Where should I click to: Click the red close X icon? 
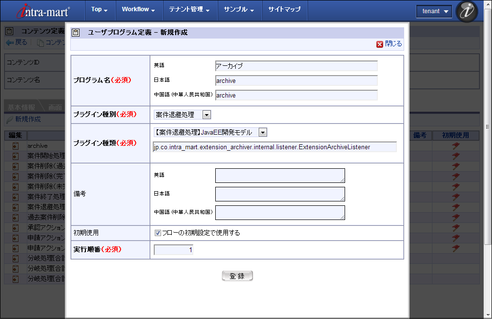[380, 44]
